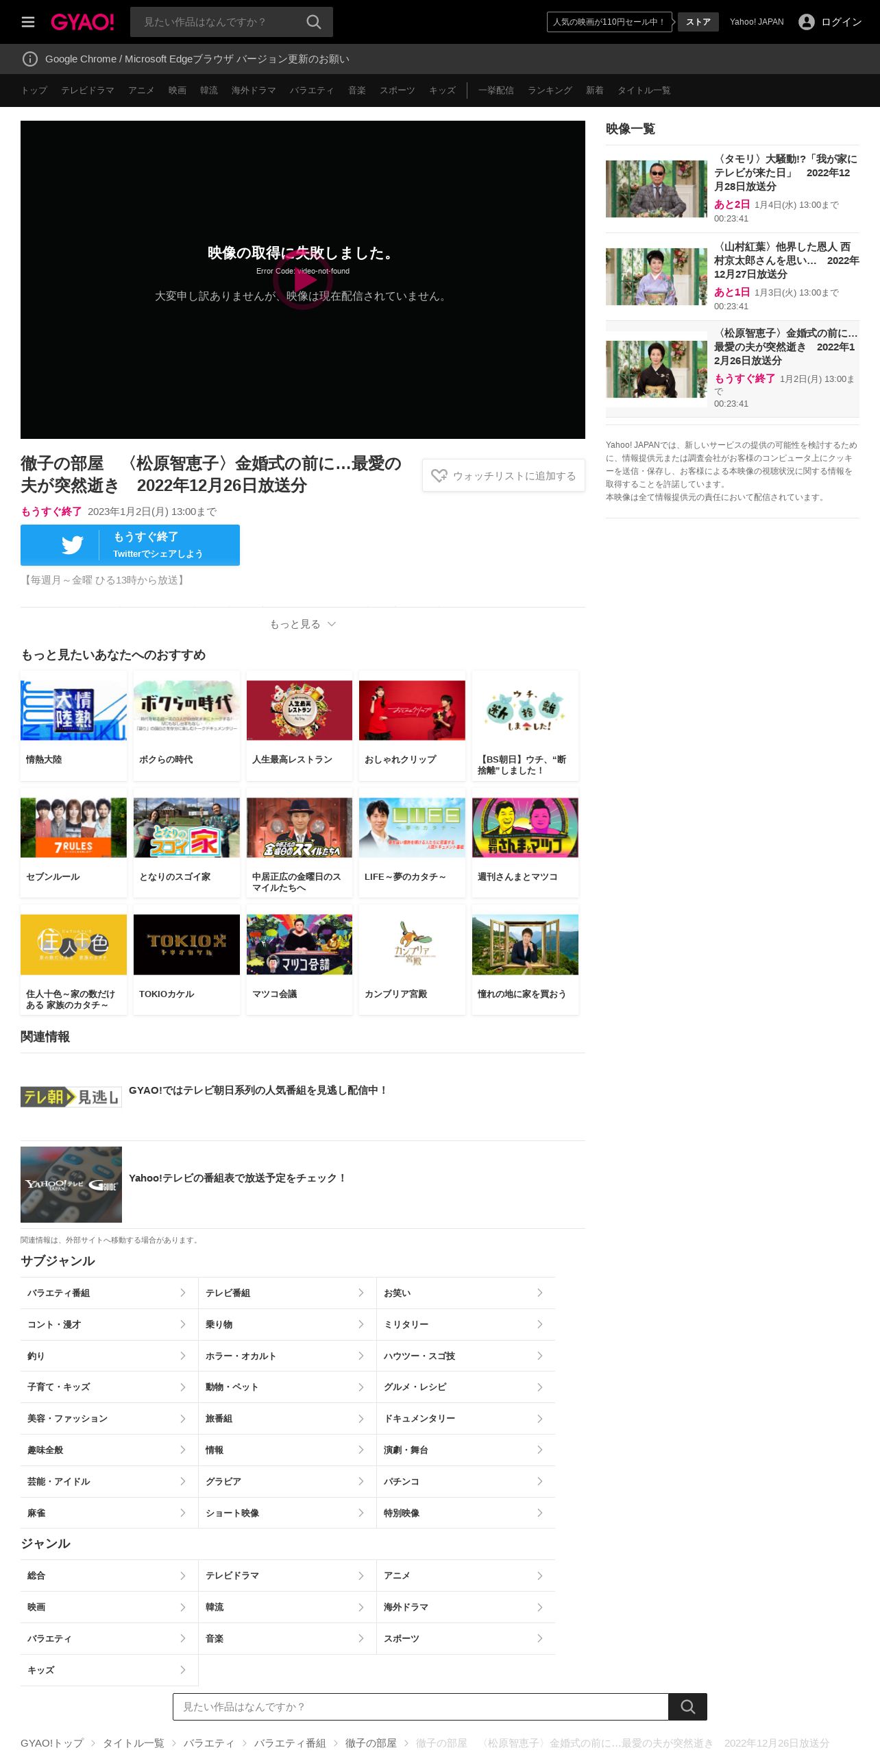Open the タイトル一覧 navigation tab

coord(644,91)
